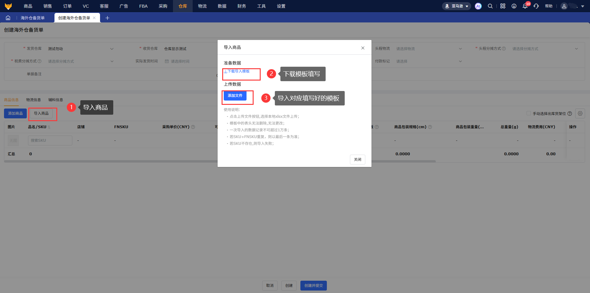The height and width of the screenshot is (293, 590).
Task: Open the table column settings gear
Action: (x=580, y=113)
